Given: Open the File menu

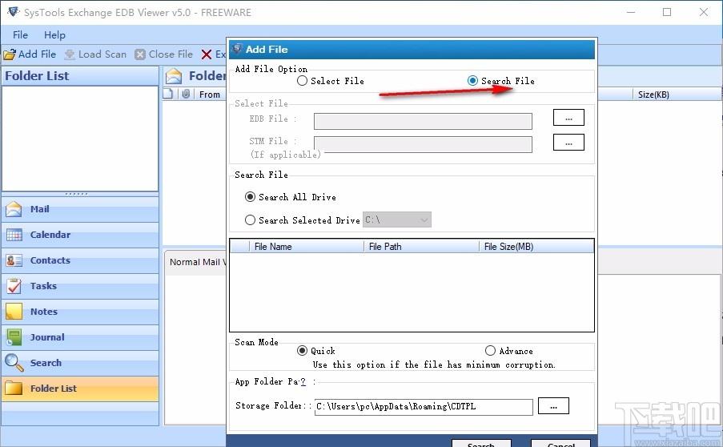Looking at the screenshot, I should coord(20,35).
